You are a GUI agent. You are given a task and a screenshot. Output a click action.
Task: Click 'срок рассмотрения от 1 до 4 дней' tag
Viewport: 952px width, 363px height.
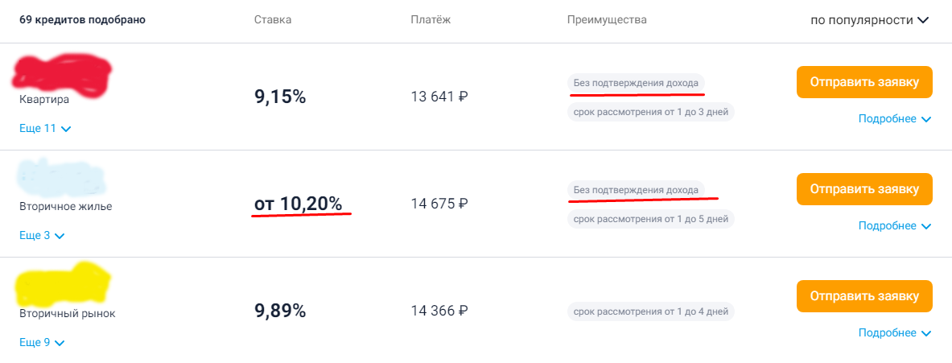(x=650, y=311)
